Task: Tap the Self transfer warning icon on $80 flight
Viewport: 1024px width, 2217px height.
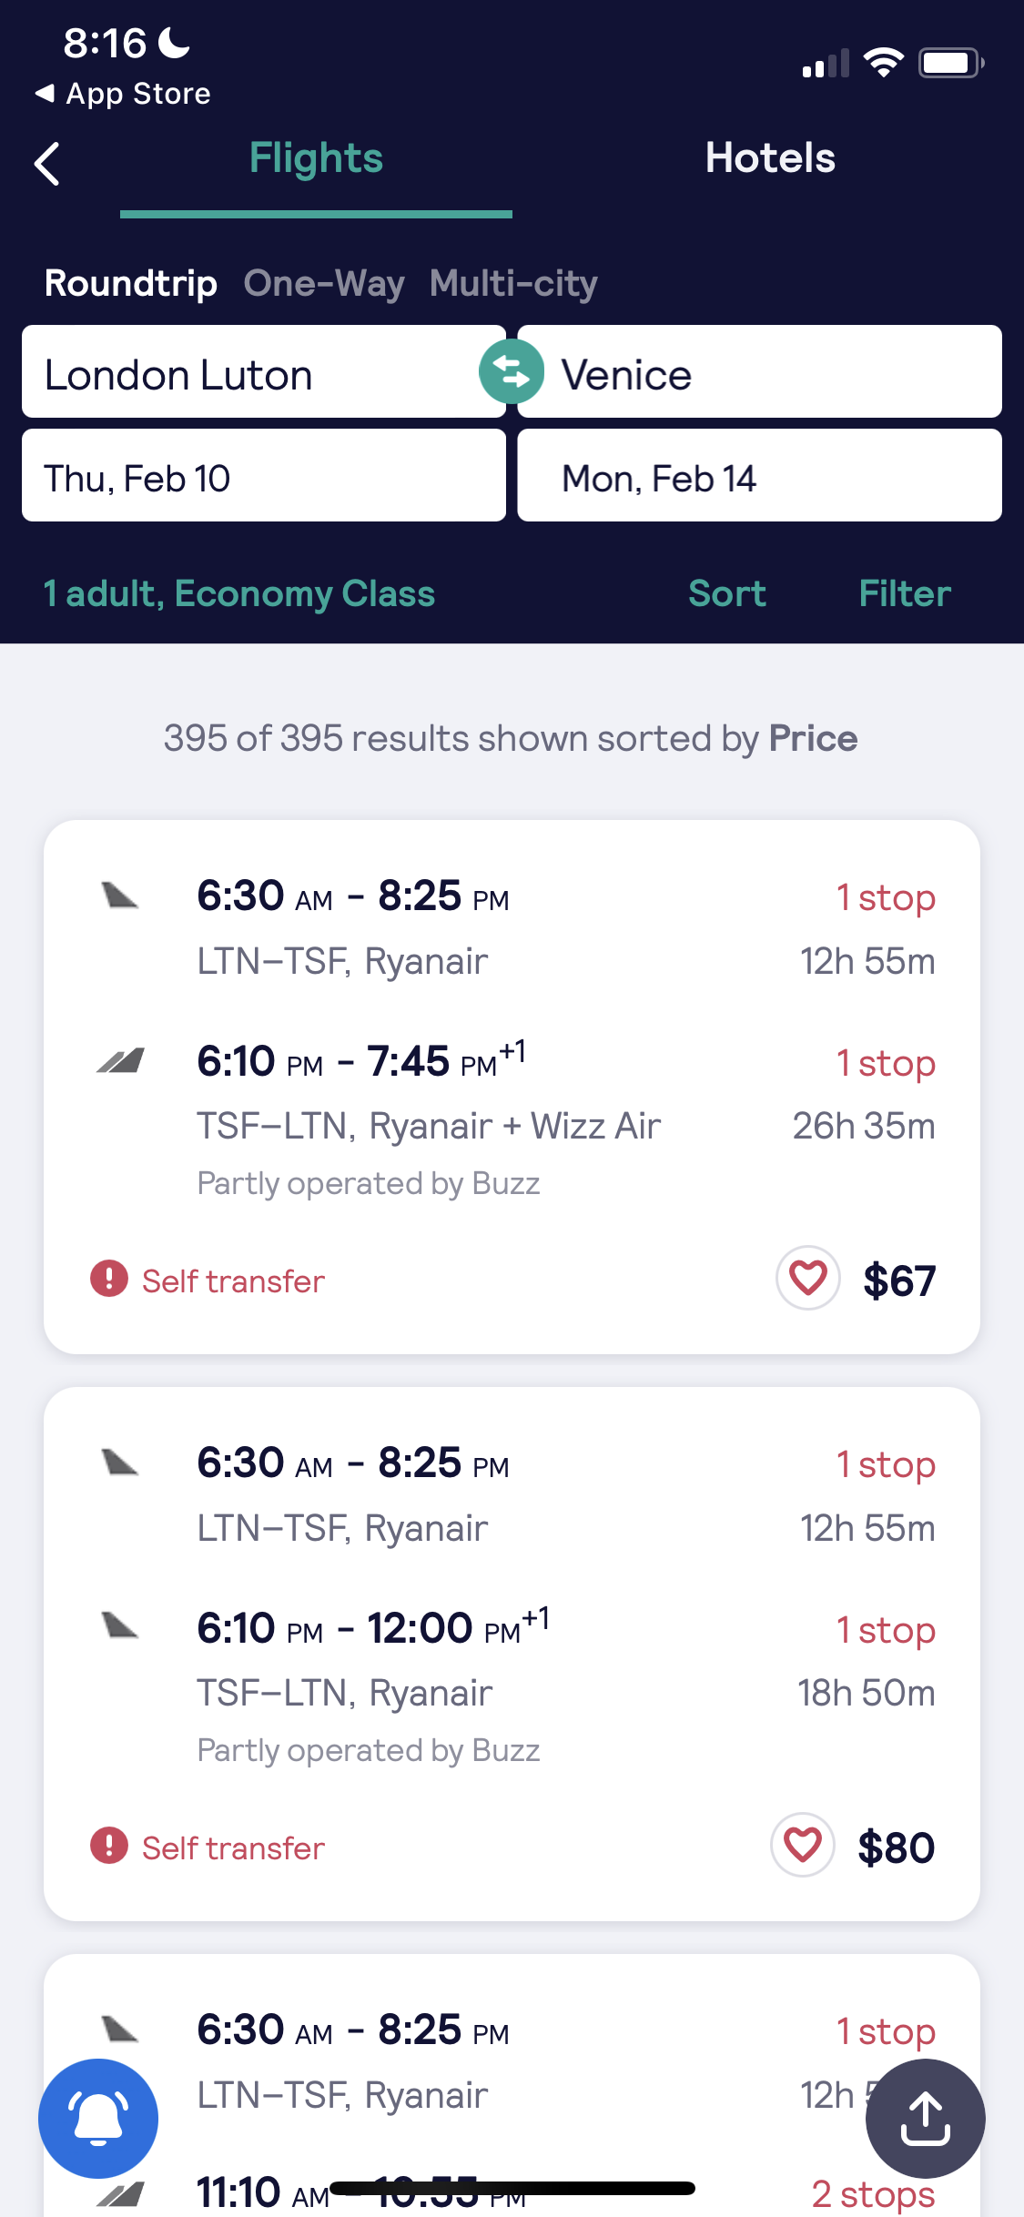Action: [x=109, y=1845]
